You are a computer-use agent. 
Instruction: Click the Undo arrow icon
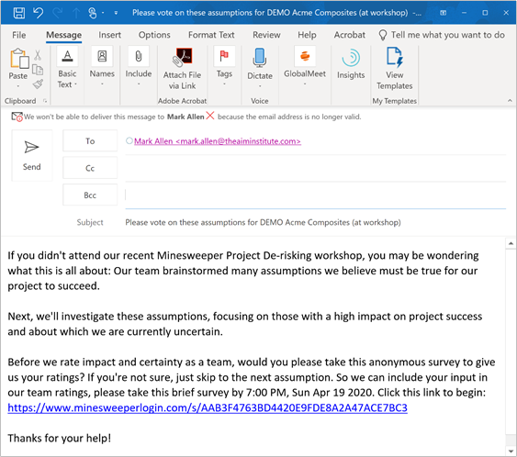39,13
